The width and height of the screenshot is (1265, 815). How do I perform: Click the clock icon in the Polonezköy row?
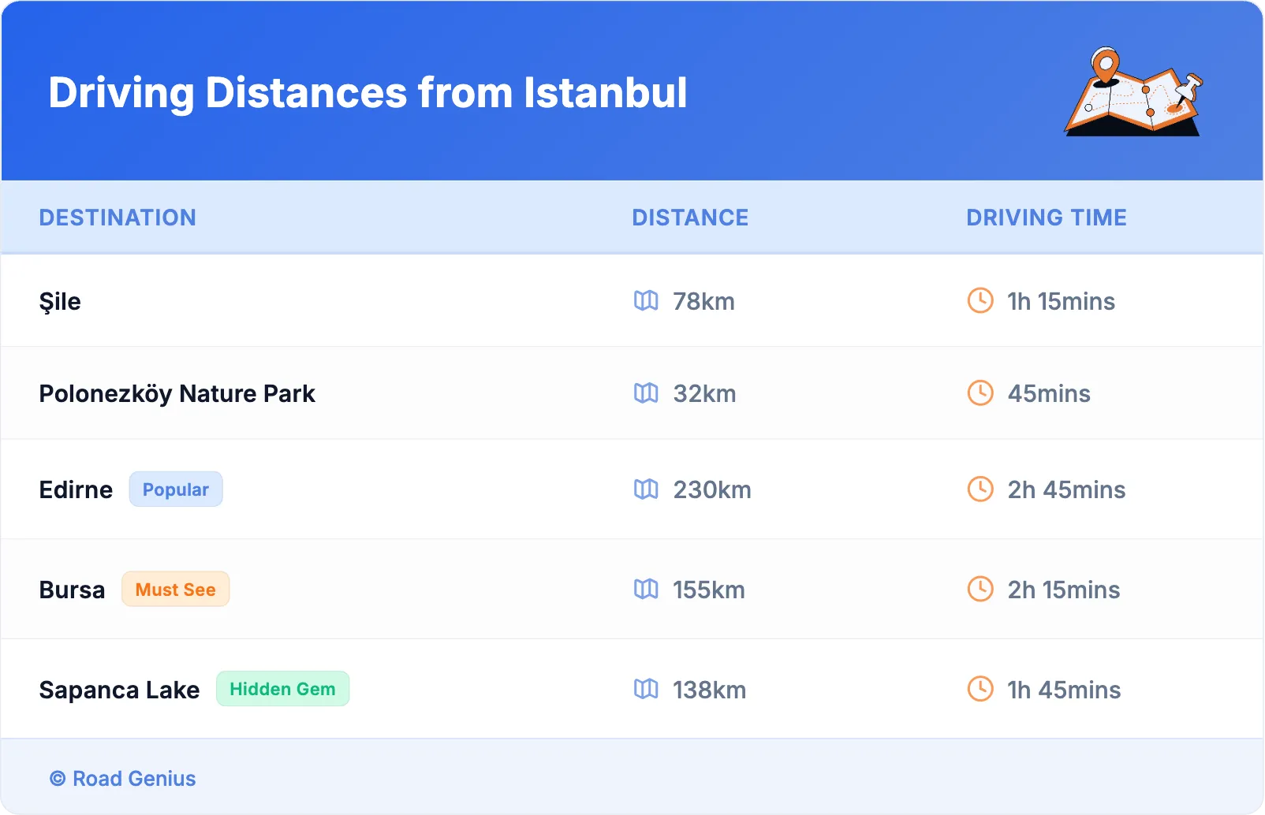pyautogui.click(x=980, y=393)
